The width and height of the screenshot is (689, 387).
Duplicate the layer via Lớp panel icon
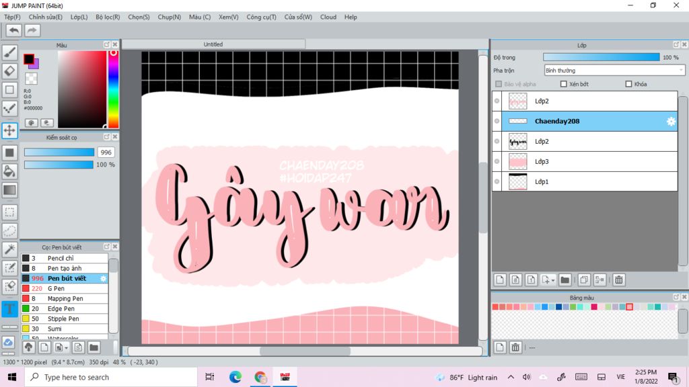[584, 280]
